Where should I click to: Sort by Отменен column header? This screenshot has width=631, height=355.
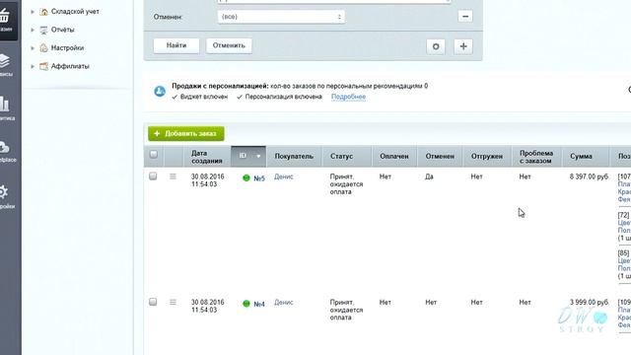point(440,156)
